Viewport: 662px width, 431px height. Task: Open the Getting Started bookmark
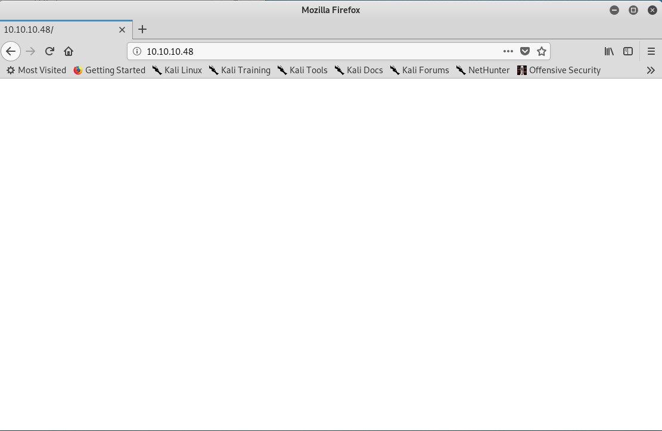110,70
